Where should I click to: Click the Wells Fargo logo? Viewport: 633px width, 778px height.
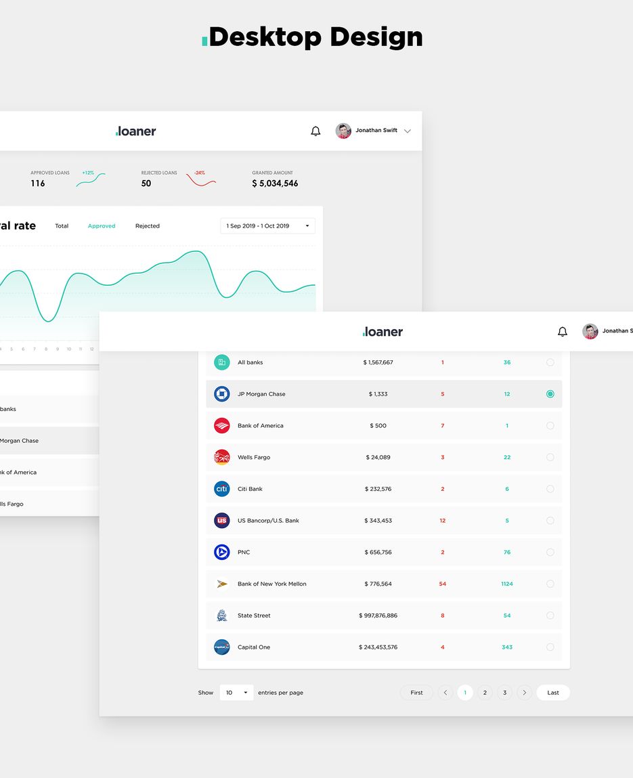point(222,457)
